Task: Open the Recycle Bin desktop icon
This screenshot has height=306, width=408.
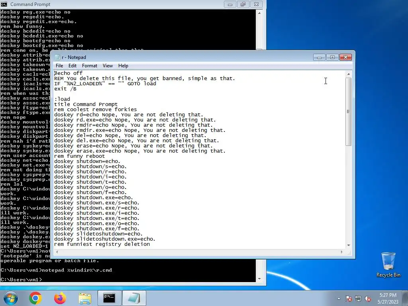Action: 388,265
